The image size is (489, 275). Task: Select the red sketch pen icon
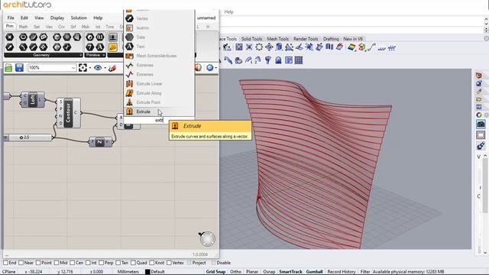[x=112, y=68]
